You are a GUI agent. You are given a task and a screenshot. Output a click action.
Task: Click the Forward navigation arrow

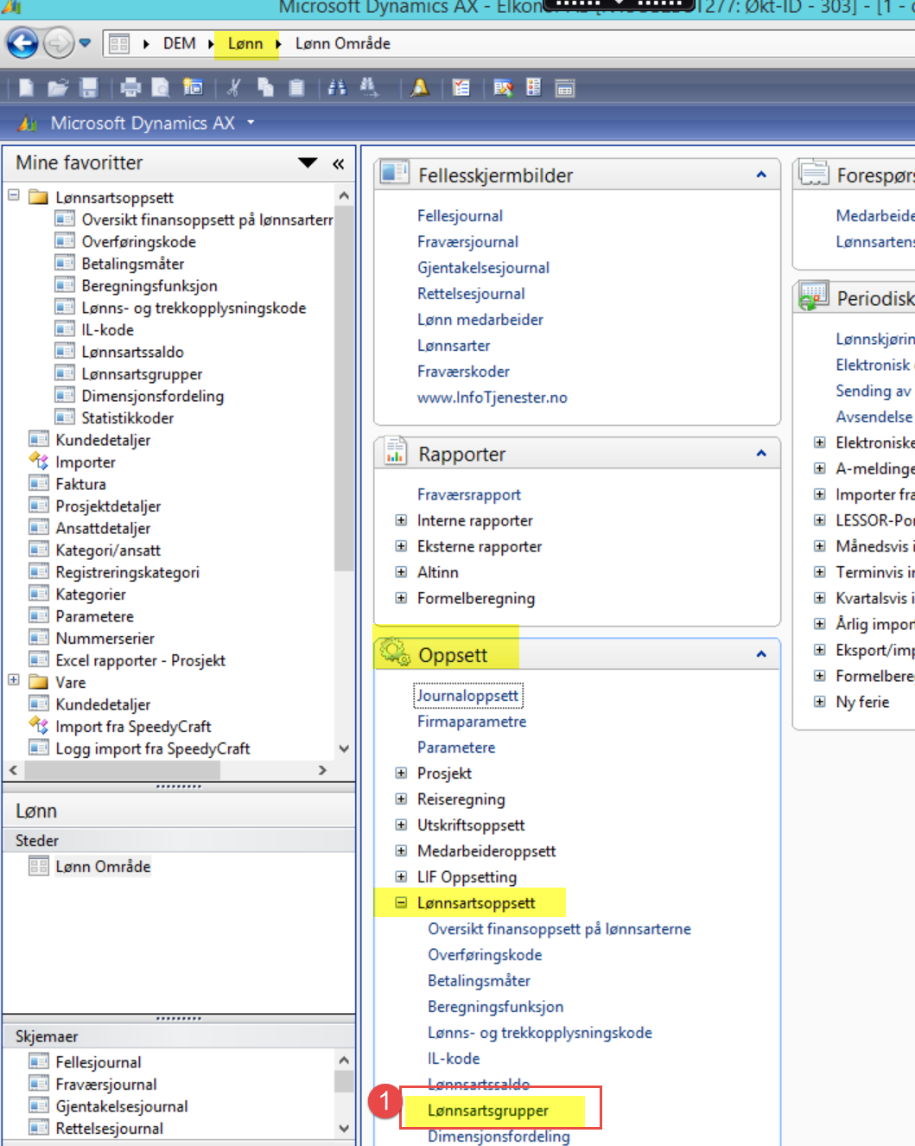[x=58, y=42]
